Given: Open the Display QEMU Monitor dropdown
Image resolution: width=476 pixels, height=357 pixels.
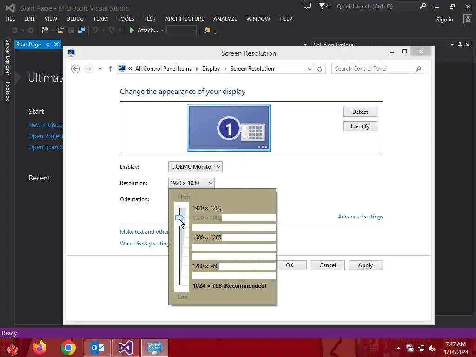Looking at the screenshot, I should (195, 167).
